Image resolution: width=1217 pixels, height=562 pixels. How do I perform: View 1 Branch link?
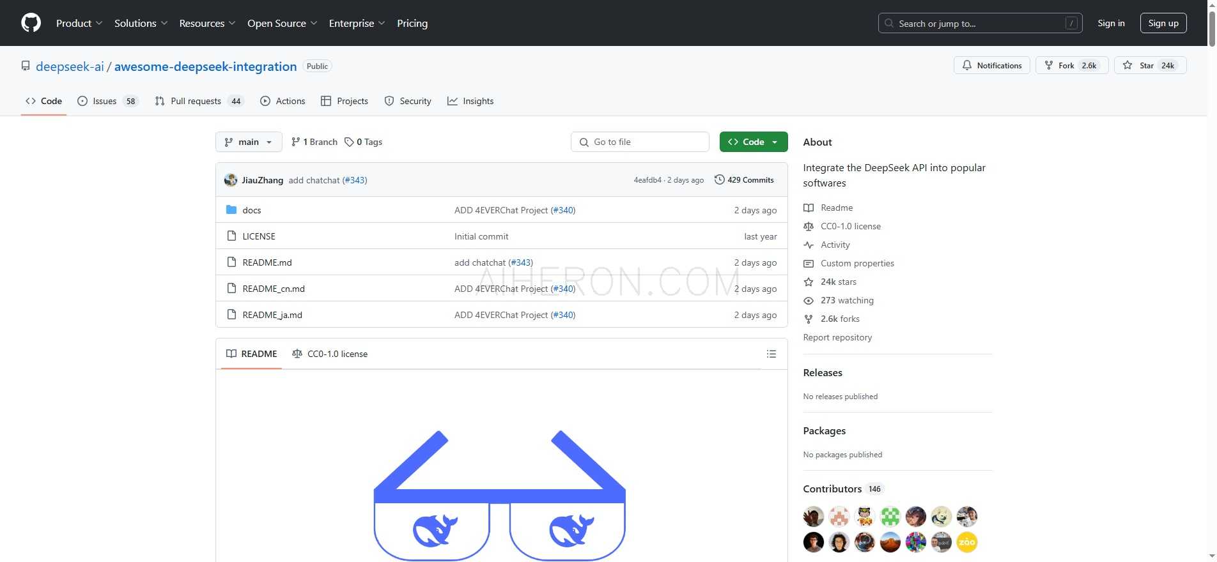pyautogui.click(x=314, y=142)
